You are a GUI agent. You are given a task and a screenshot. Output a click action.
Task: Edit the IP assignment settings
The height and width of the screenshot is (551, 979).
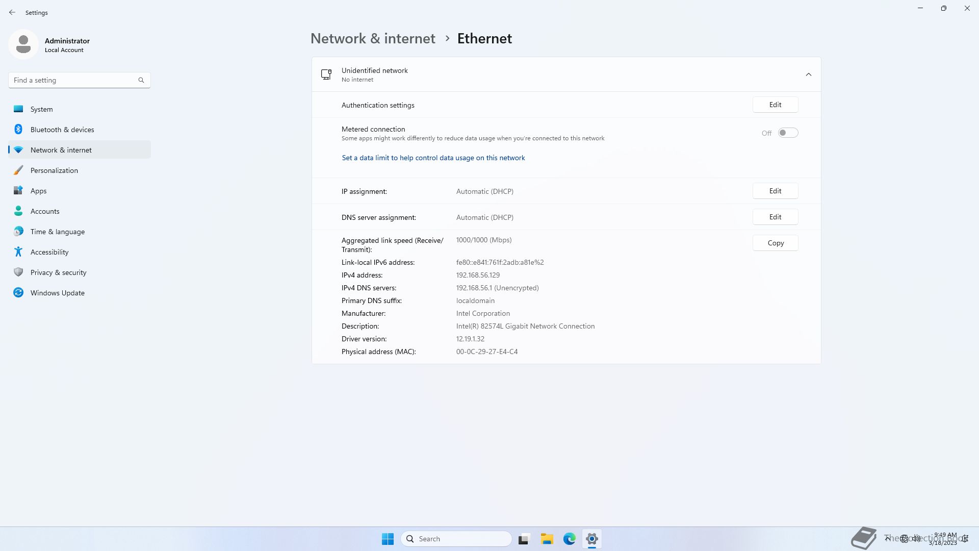coord(775,191)
